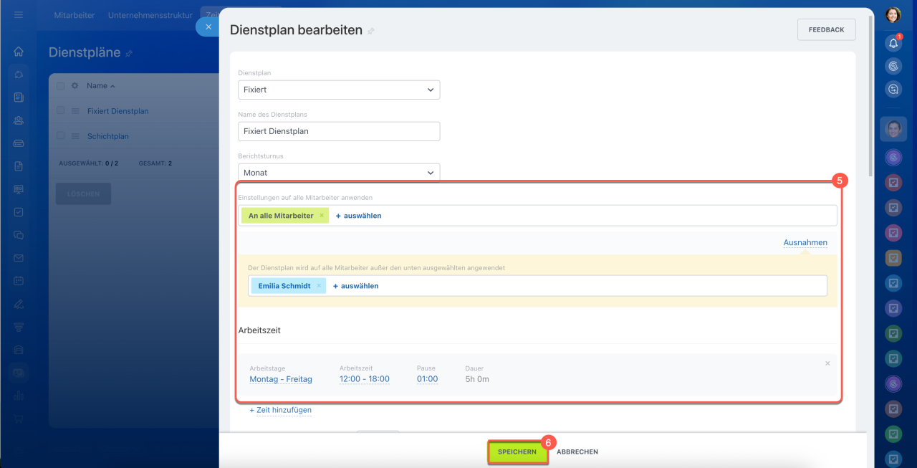This screenshot has height=468, width=917.
Task: Open the Berichtsturnus dropdown 'Monat'
Action: [x=339, y=173]
